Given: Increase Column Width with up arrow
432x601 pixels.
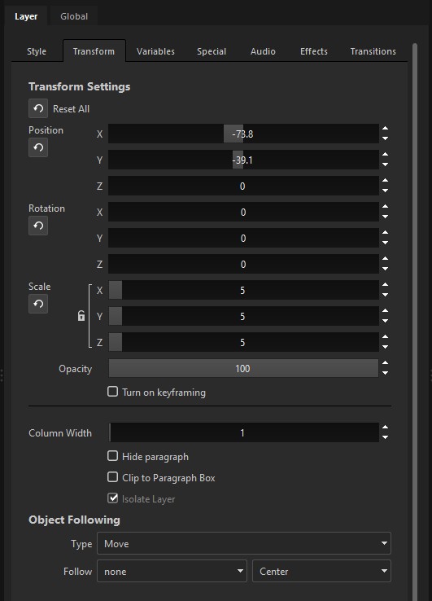Looking at the screenshot, I should (386, 428).
